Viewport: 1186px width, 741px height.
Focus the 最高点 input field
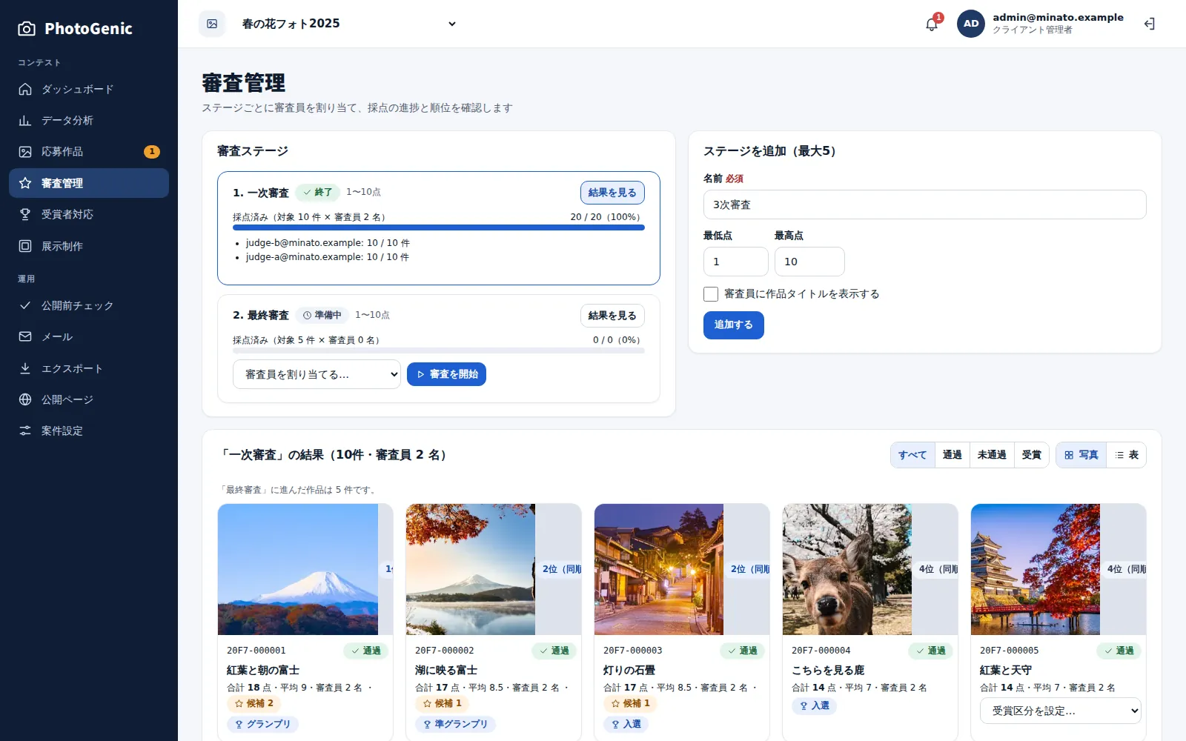809,262
